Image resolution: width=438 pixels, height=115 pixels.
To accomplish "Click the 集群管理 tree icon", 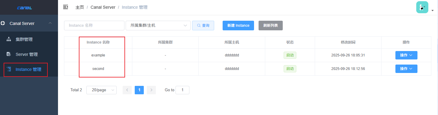I will (9, 39).
